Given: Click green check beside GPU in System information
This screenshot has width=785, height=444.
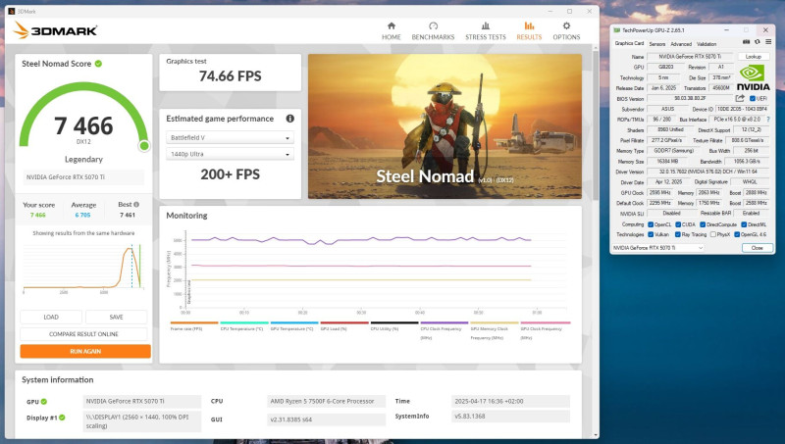Looking at the screenshot, I should point(44,402).
